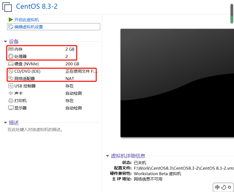Click the description field 在此处键入对该虚拟机的描述
Viewport: 234px width, 192px height.
[35, 130]
